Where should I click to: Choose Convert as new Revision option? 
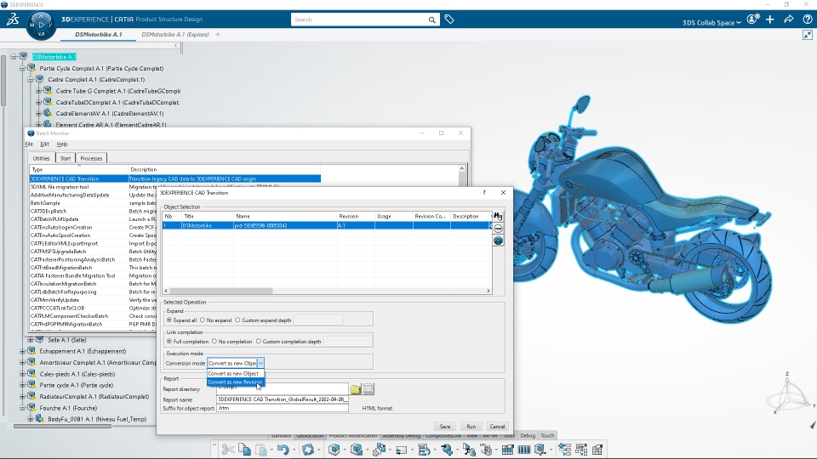[x=236, y=382]
